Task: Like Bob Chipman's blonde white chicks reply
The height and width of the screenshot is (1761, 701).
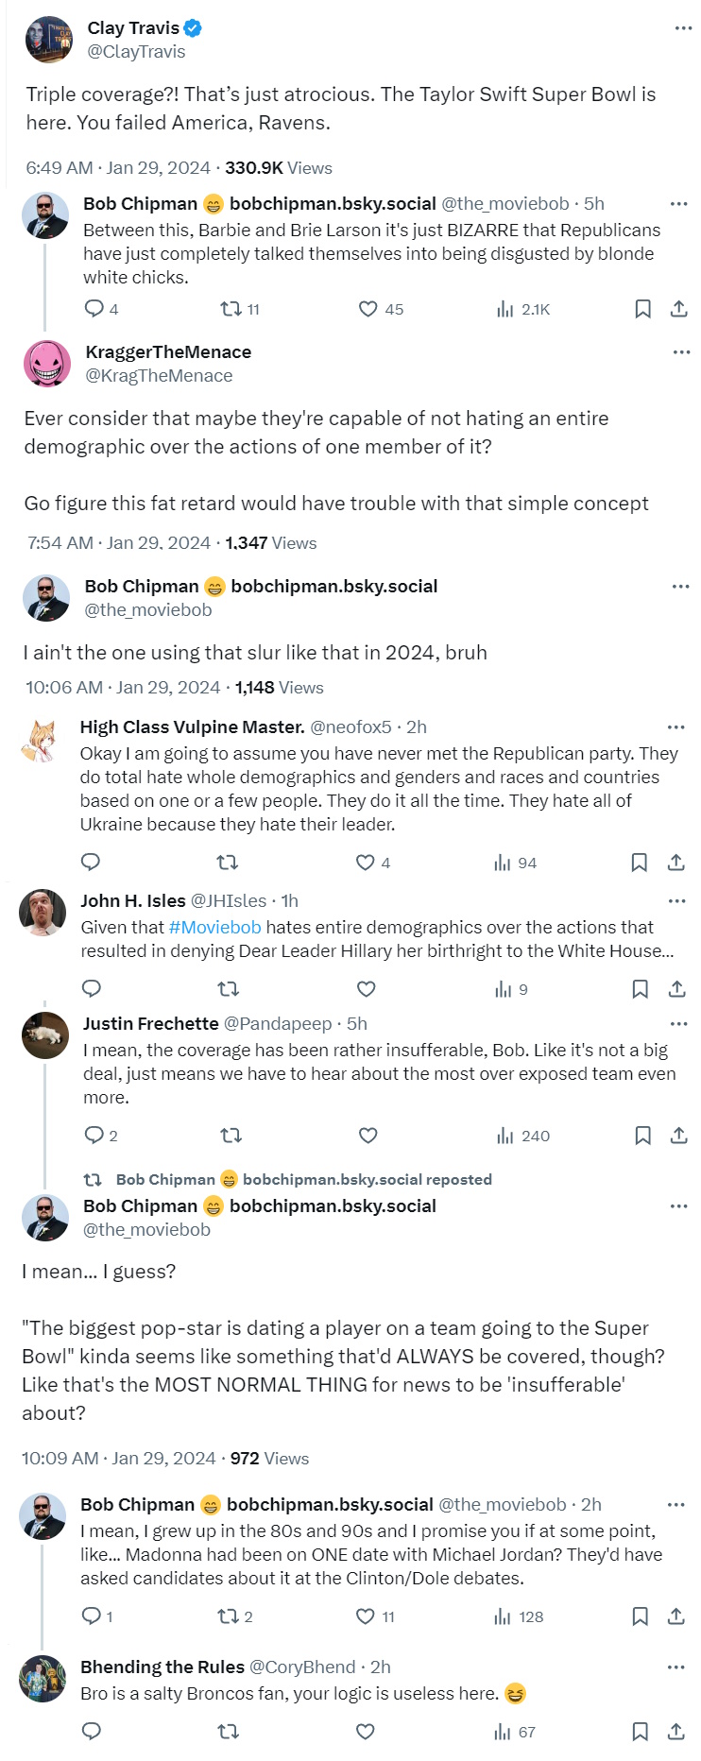Action: (368, 309)
